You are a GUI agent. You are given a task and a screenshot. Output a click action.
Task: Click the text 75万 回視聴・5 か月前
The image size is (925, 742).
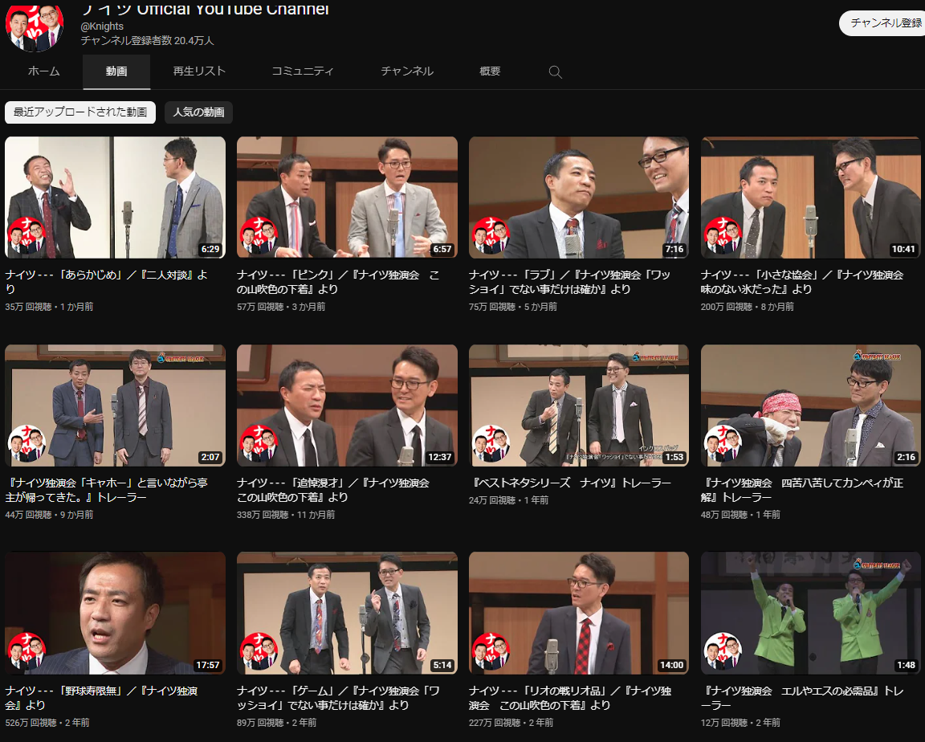(513, 307)
